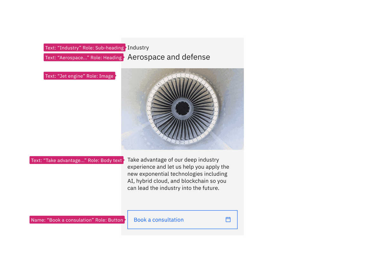Click the 'Take advantage...' Body text annotation
Screen dimensions: 365x273
click(76, 160)
